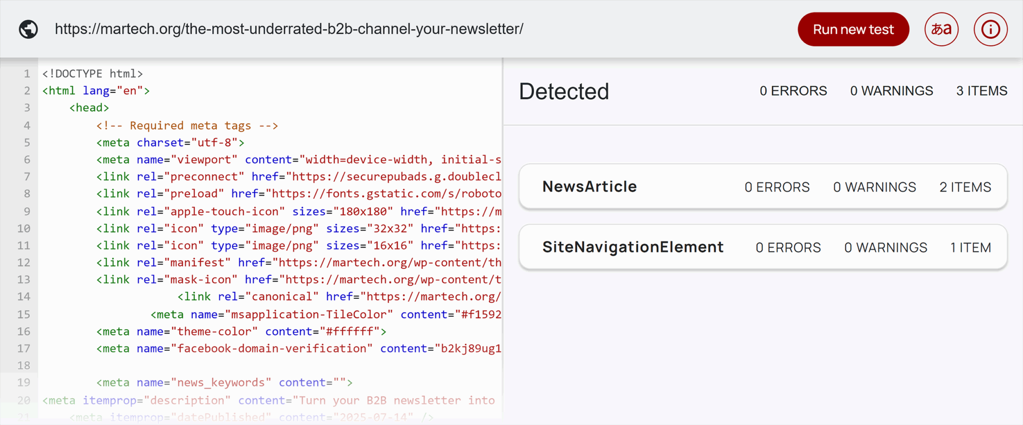Select code line number 1
Viewport: 1023px width, 425px height.
coord(27,74)
